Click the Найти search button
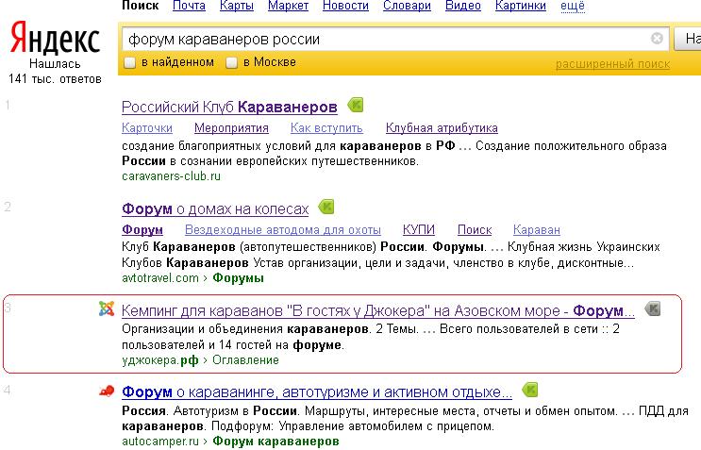 [688, 39]
